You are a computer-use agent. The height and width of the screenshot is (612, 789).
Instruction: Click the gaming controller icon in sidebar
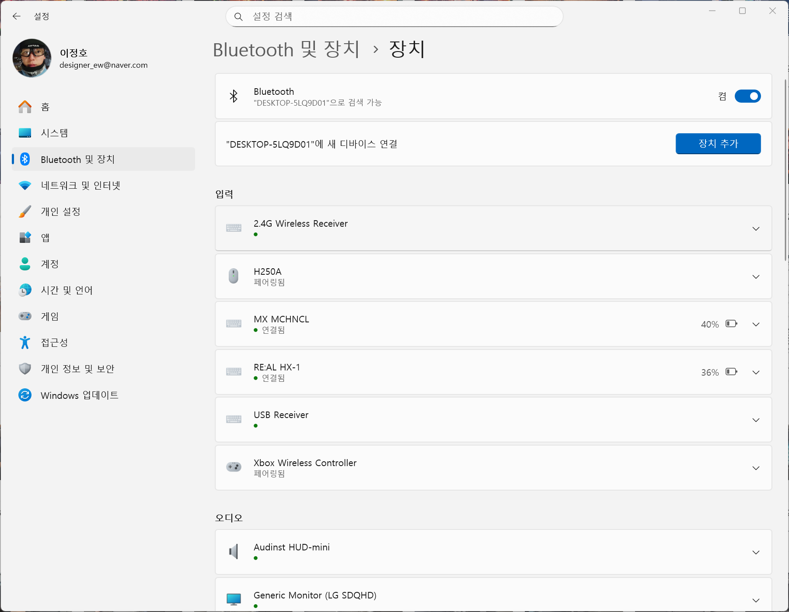[x=25, y=316]
